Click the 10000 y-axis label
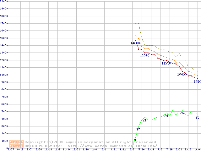This screenshot has width=201, height=151. pyautogui.click(x=4, y=75)
